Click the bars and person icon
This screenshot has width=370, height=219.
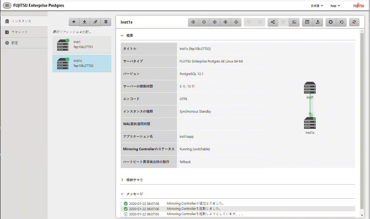[x=294, y=22]
